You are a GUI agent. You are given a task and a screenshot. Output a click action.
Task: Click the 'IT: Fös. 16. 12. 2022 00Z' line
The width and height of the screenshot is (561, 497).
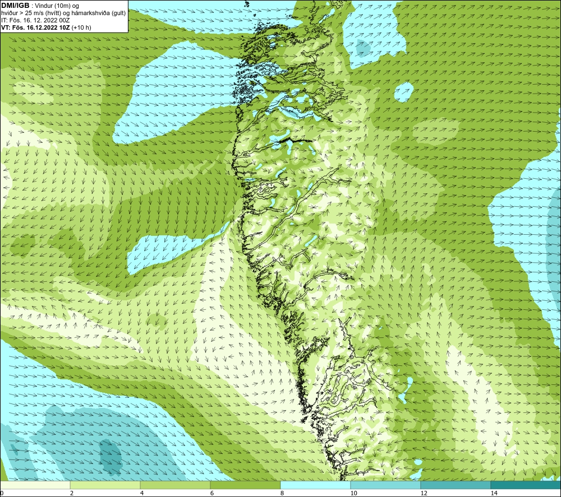click(x=35, y=20)
